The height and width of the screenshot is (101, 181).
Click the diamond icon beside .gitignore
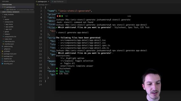pos(3,49)
